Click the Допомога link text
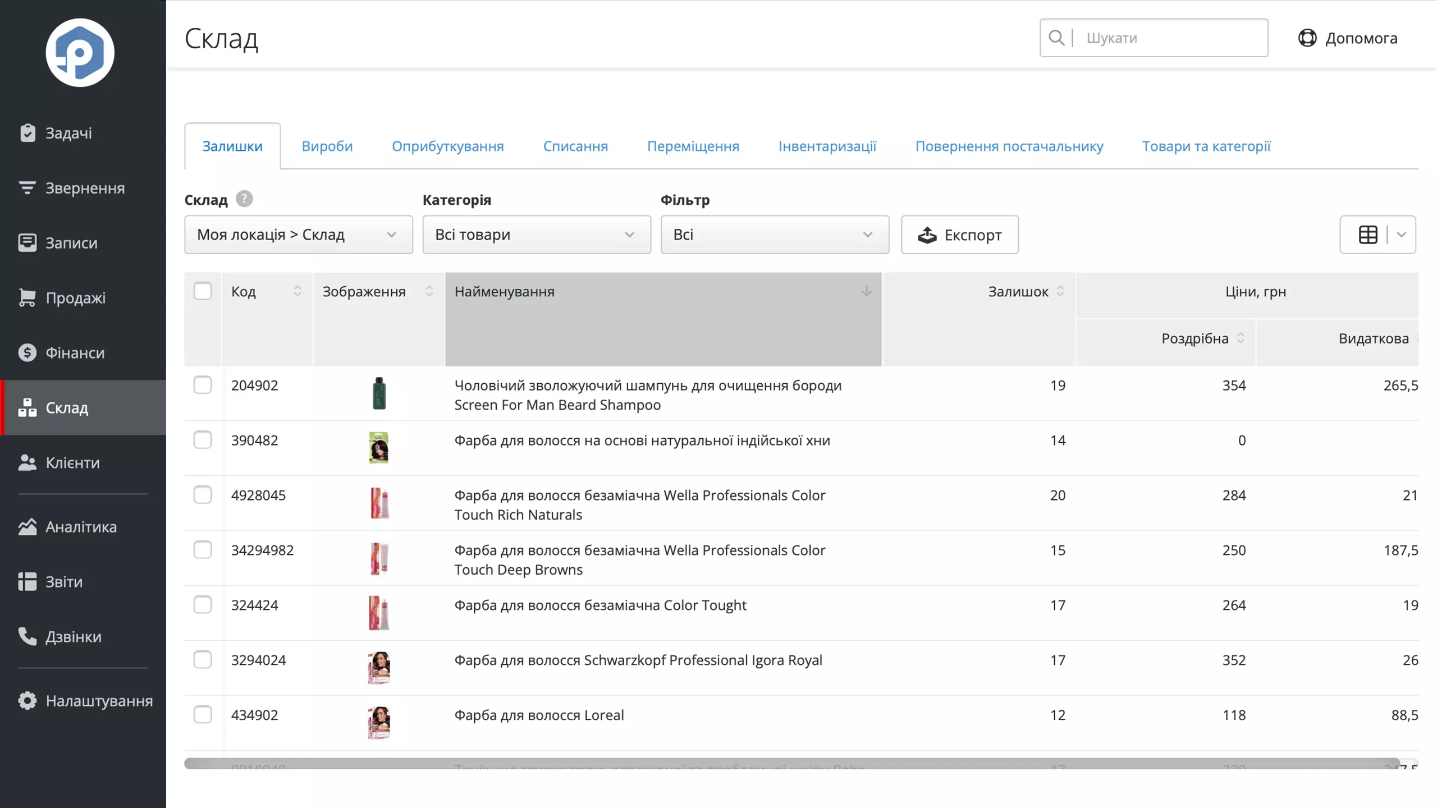This screenshot has width=1437, height=808. point(1361,38)
